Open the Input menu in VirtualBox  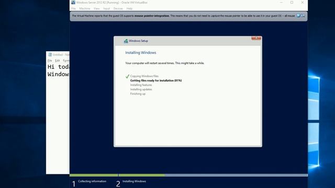pyautogui.click(x=106, y=8)
